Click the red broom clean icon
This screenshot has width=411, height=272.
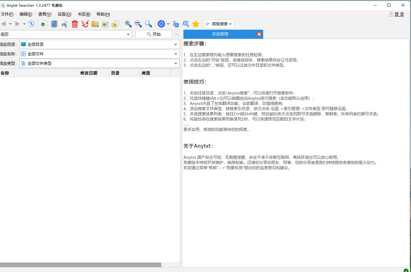(x=85, y=24)
